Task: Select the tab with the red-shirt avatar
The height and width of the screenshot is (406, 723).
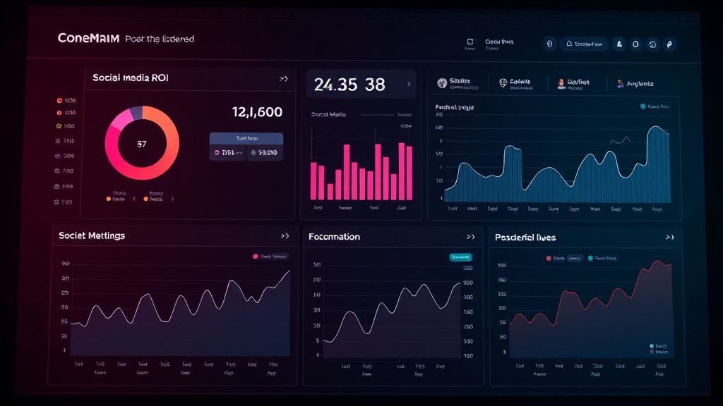Action: (573, 83)
